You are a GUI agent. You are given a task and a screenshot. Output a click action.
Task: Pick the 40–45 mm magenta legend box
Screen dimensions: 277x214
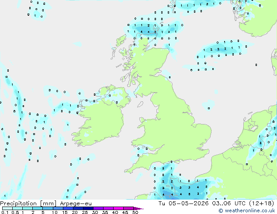coord(118,208)
